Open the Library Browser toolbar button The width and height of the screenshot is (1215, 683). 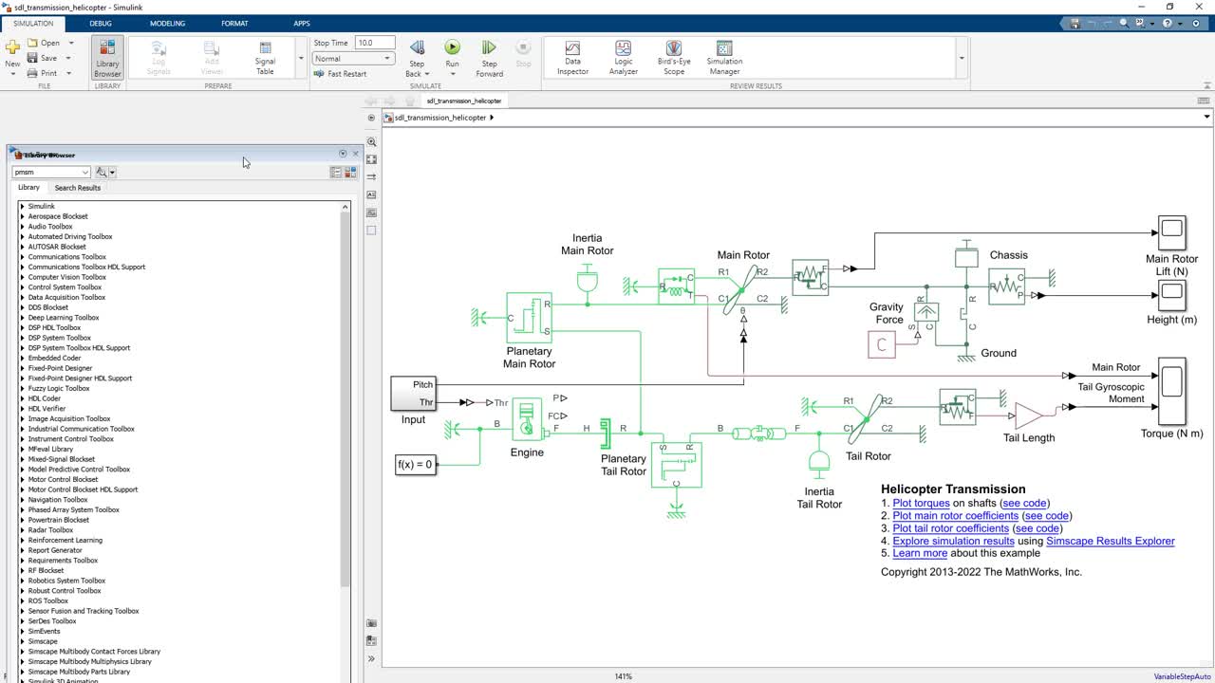point(107,57)
